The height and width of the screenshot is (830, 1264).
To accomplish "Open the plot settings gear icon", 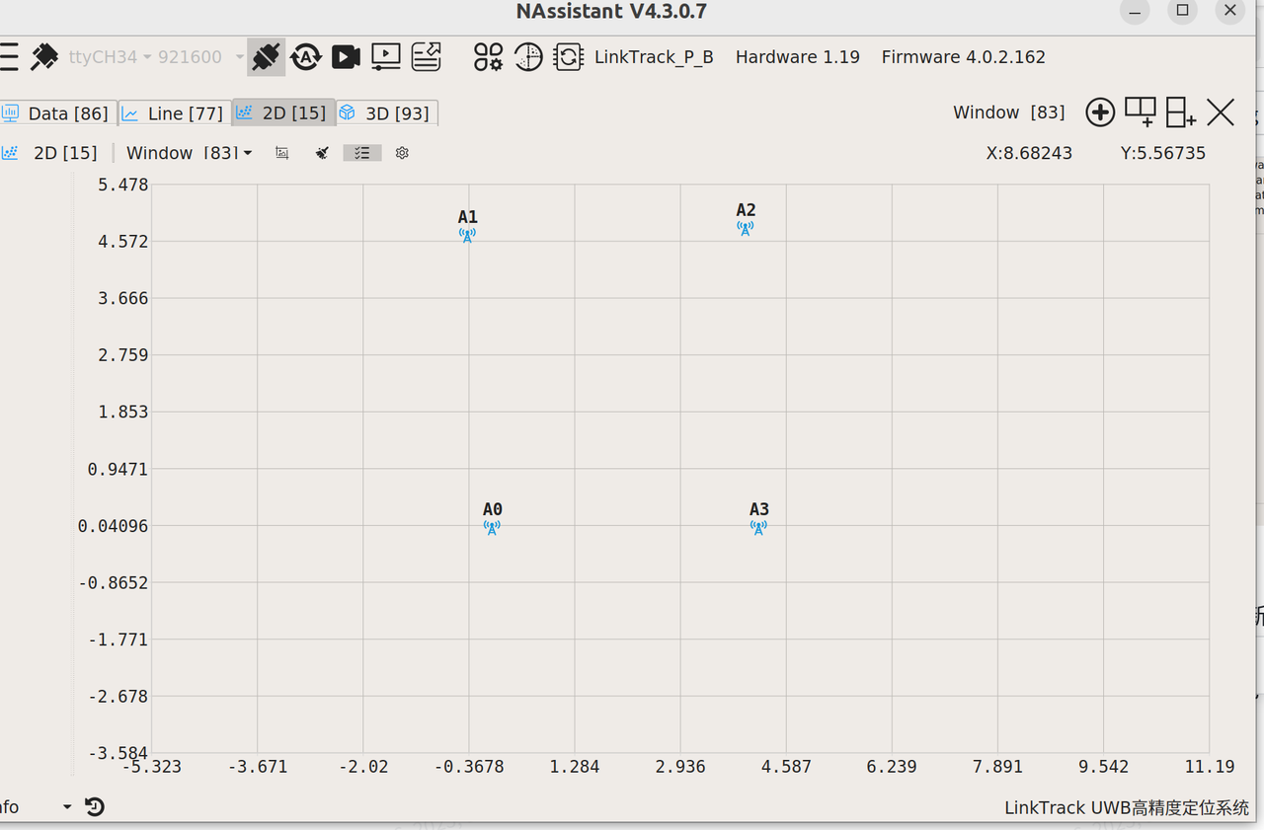I will tap(402, 153).
